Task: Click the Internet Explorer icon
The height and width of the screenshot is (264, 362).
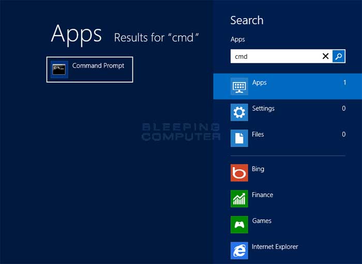Action: pos(239,251)
